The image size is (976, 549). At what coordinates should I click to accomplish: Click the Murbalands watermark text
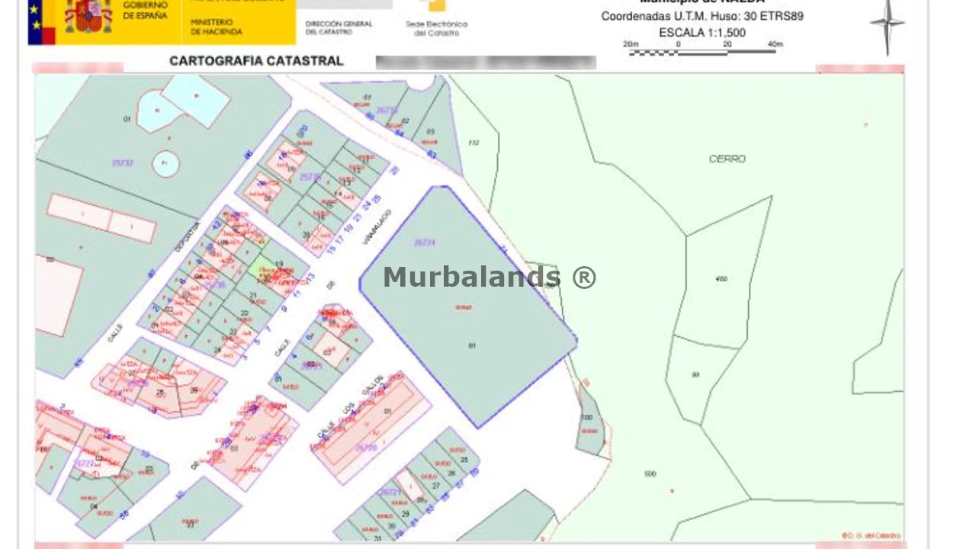tap(489, 277)
